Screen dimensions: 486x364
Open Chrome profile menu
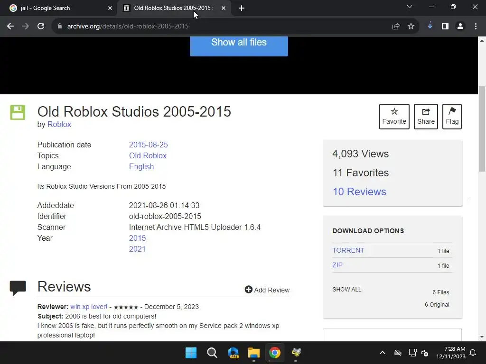click(460, 27)
